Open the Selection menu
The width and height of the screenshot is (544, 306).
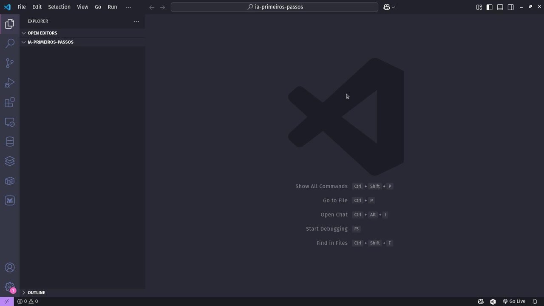[59, 7]
